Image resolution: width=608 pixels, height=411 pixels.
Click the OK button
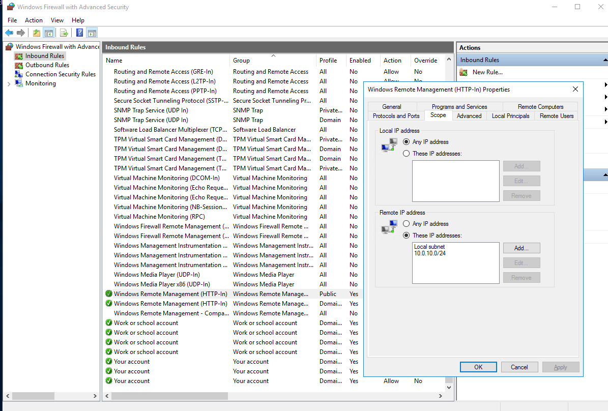click(x=478, y=367)
